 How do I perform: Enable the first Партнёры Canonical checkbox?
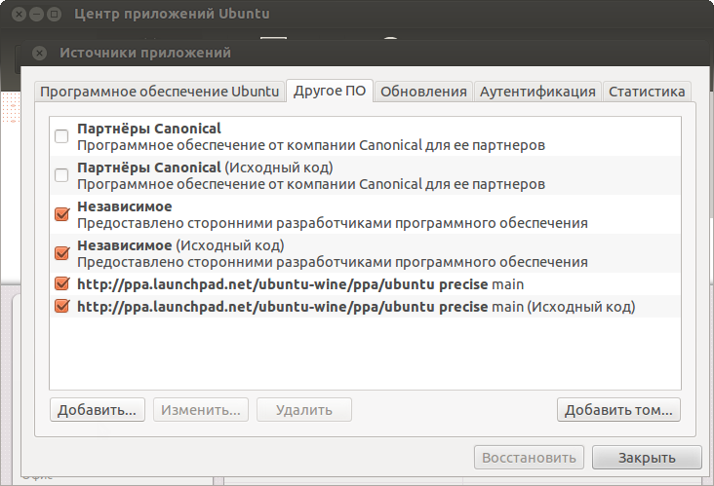pyautogui.click(x=61, y=136)
